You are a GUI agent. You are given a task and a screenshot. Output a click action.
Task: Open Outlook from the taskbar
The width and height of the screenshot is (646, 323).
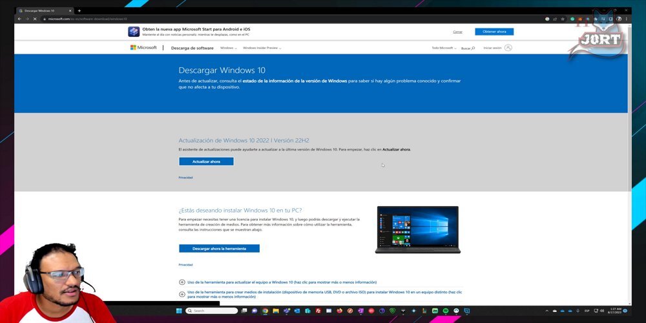297,311
